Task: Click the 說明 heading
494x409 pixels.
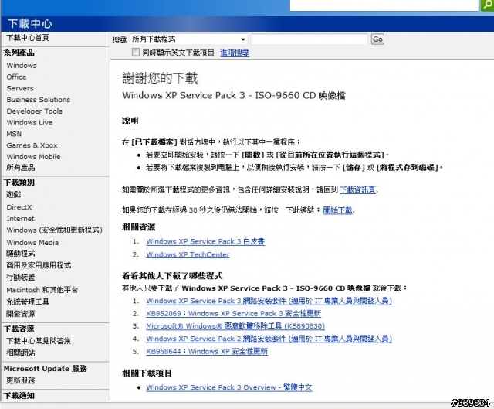Action: pos(130,121)
